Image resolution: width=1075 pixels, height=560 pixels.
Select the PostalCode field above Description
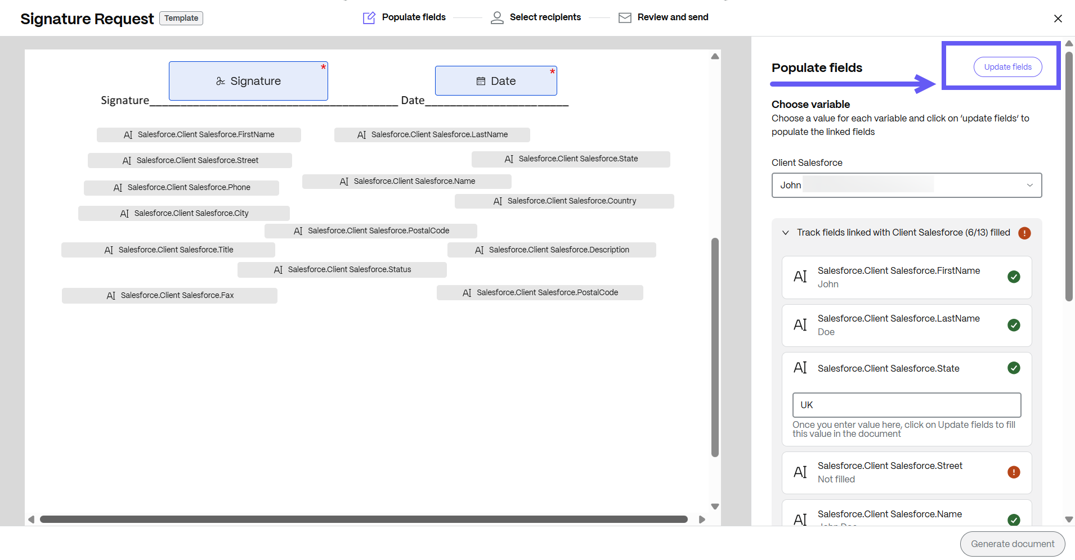(370, 231)
